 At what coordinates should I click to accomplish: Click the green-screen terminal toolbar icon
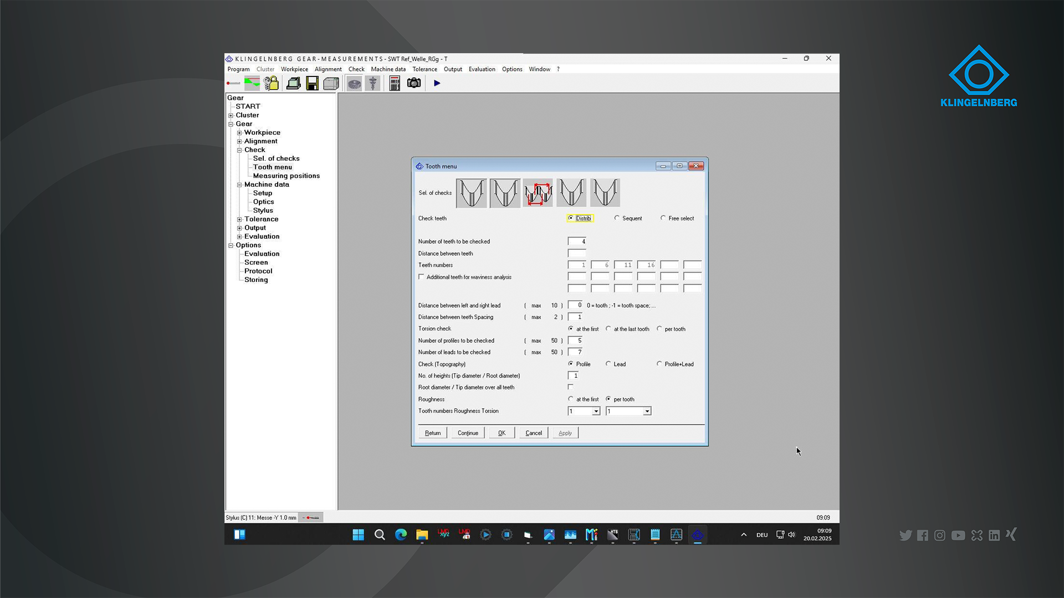tap(294, 84)
